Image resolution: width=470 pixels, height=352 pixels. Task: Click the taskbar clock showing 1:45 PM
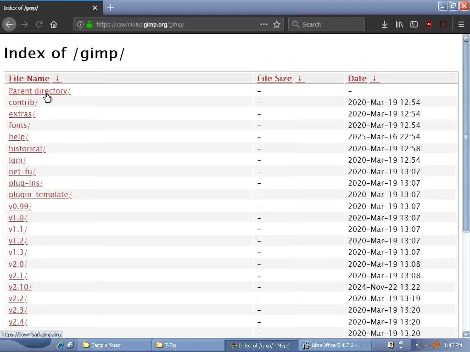coord(453,345)
